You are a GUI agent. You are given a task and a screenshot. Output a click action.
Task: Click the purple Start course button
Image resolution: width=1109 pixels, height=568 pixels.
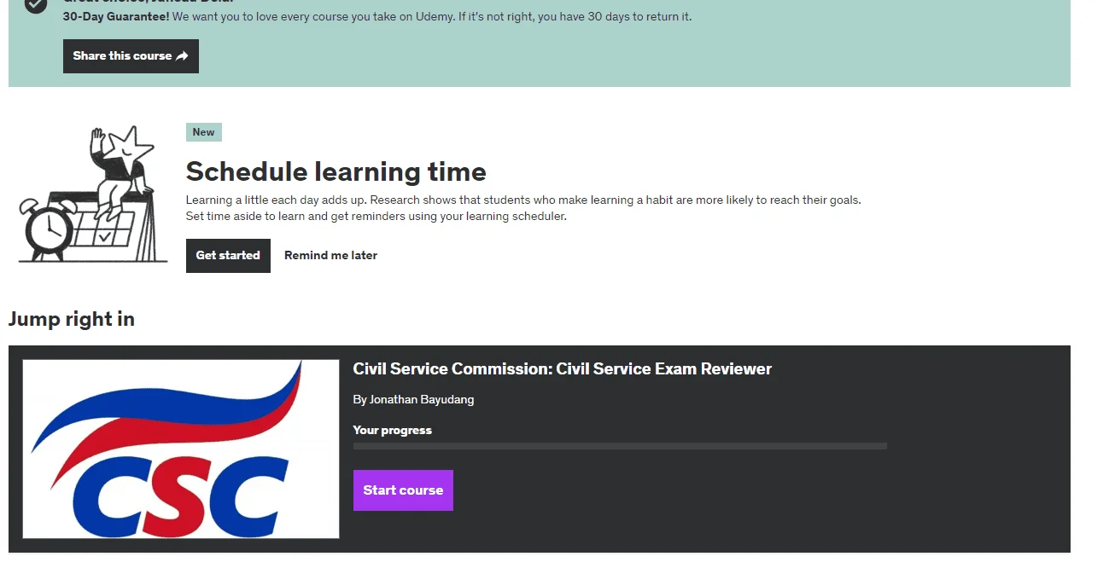403,490
